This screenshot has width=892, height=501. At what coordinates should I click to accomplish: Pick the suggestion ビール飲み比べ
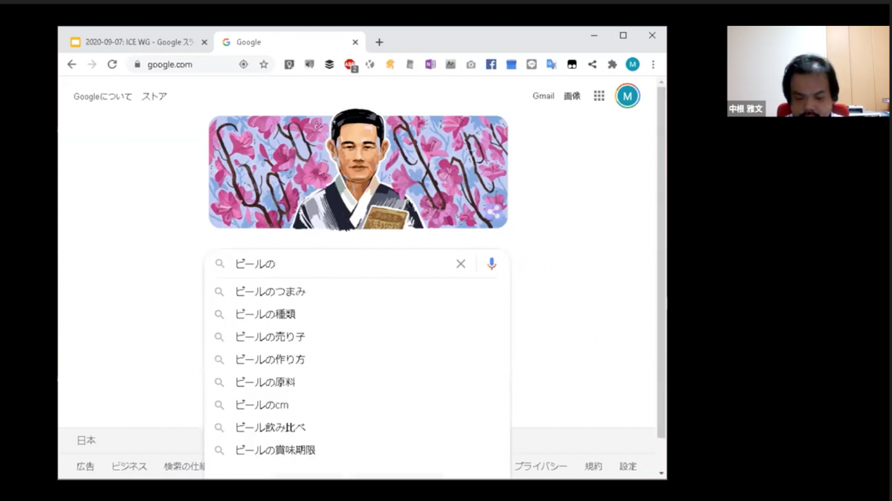[358, 428]
